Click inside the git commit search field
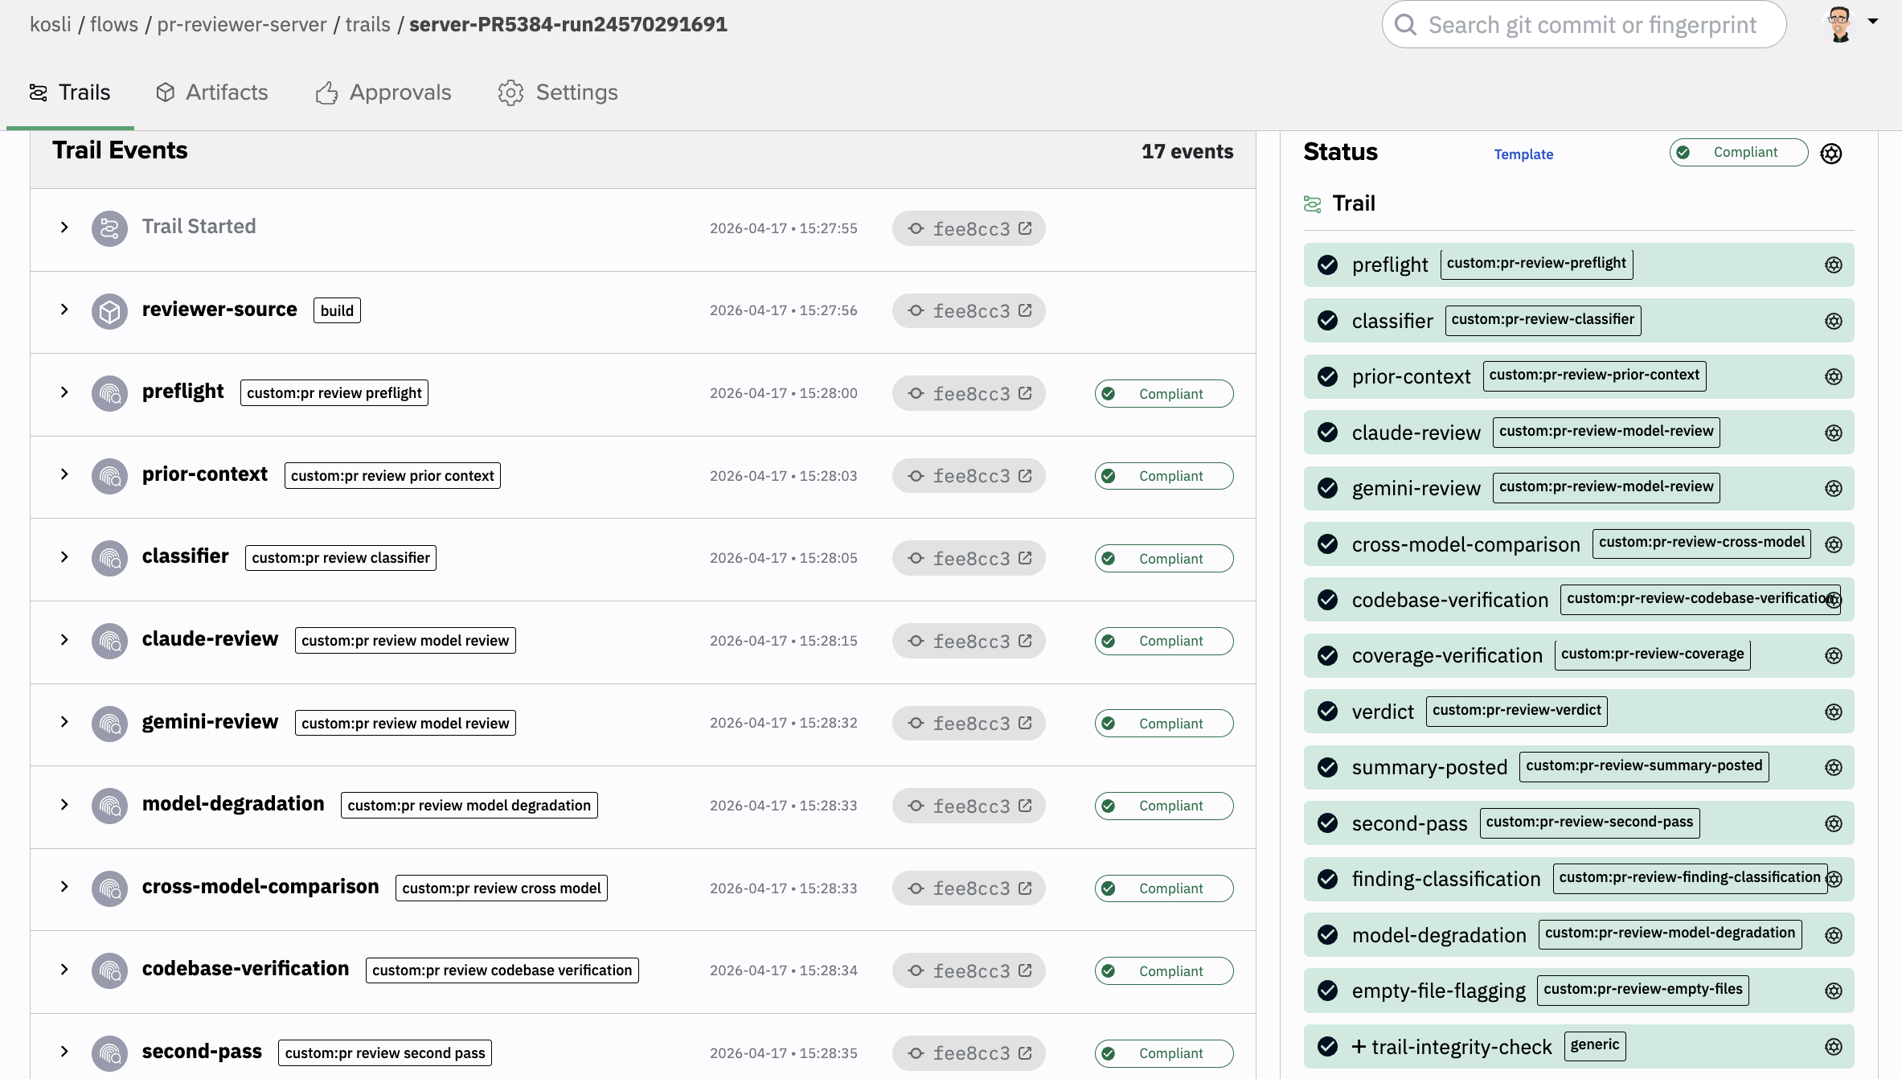 pos(1600,25)
